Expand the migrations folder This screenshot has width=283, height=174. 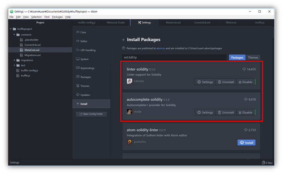pyautogui.click(x=14, y=60)
